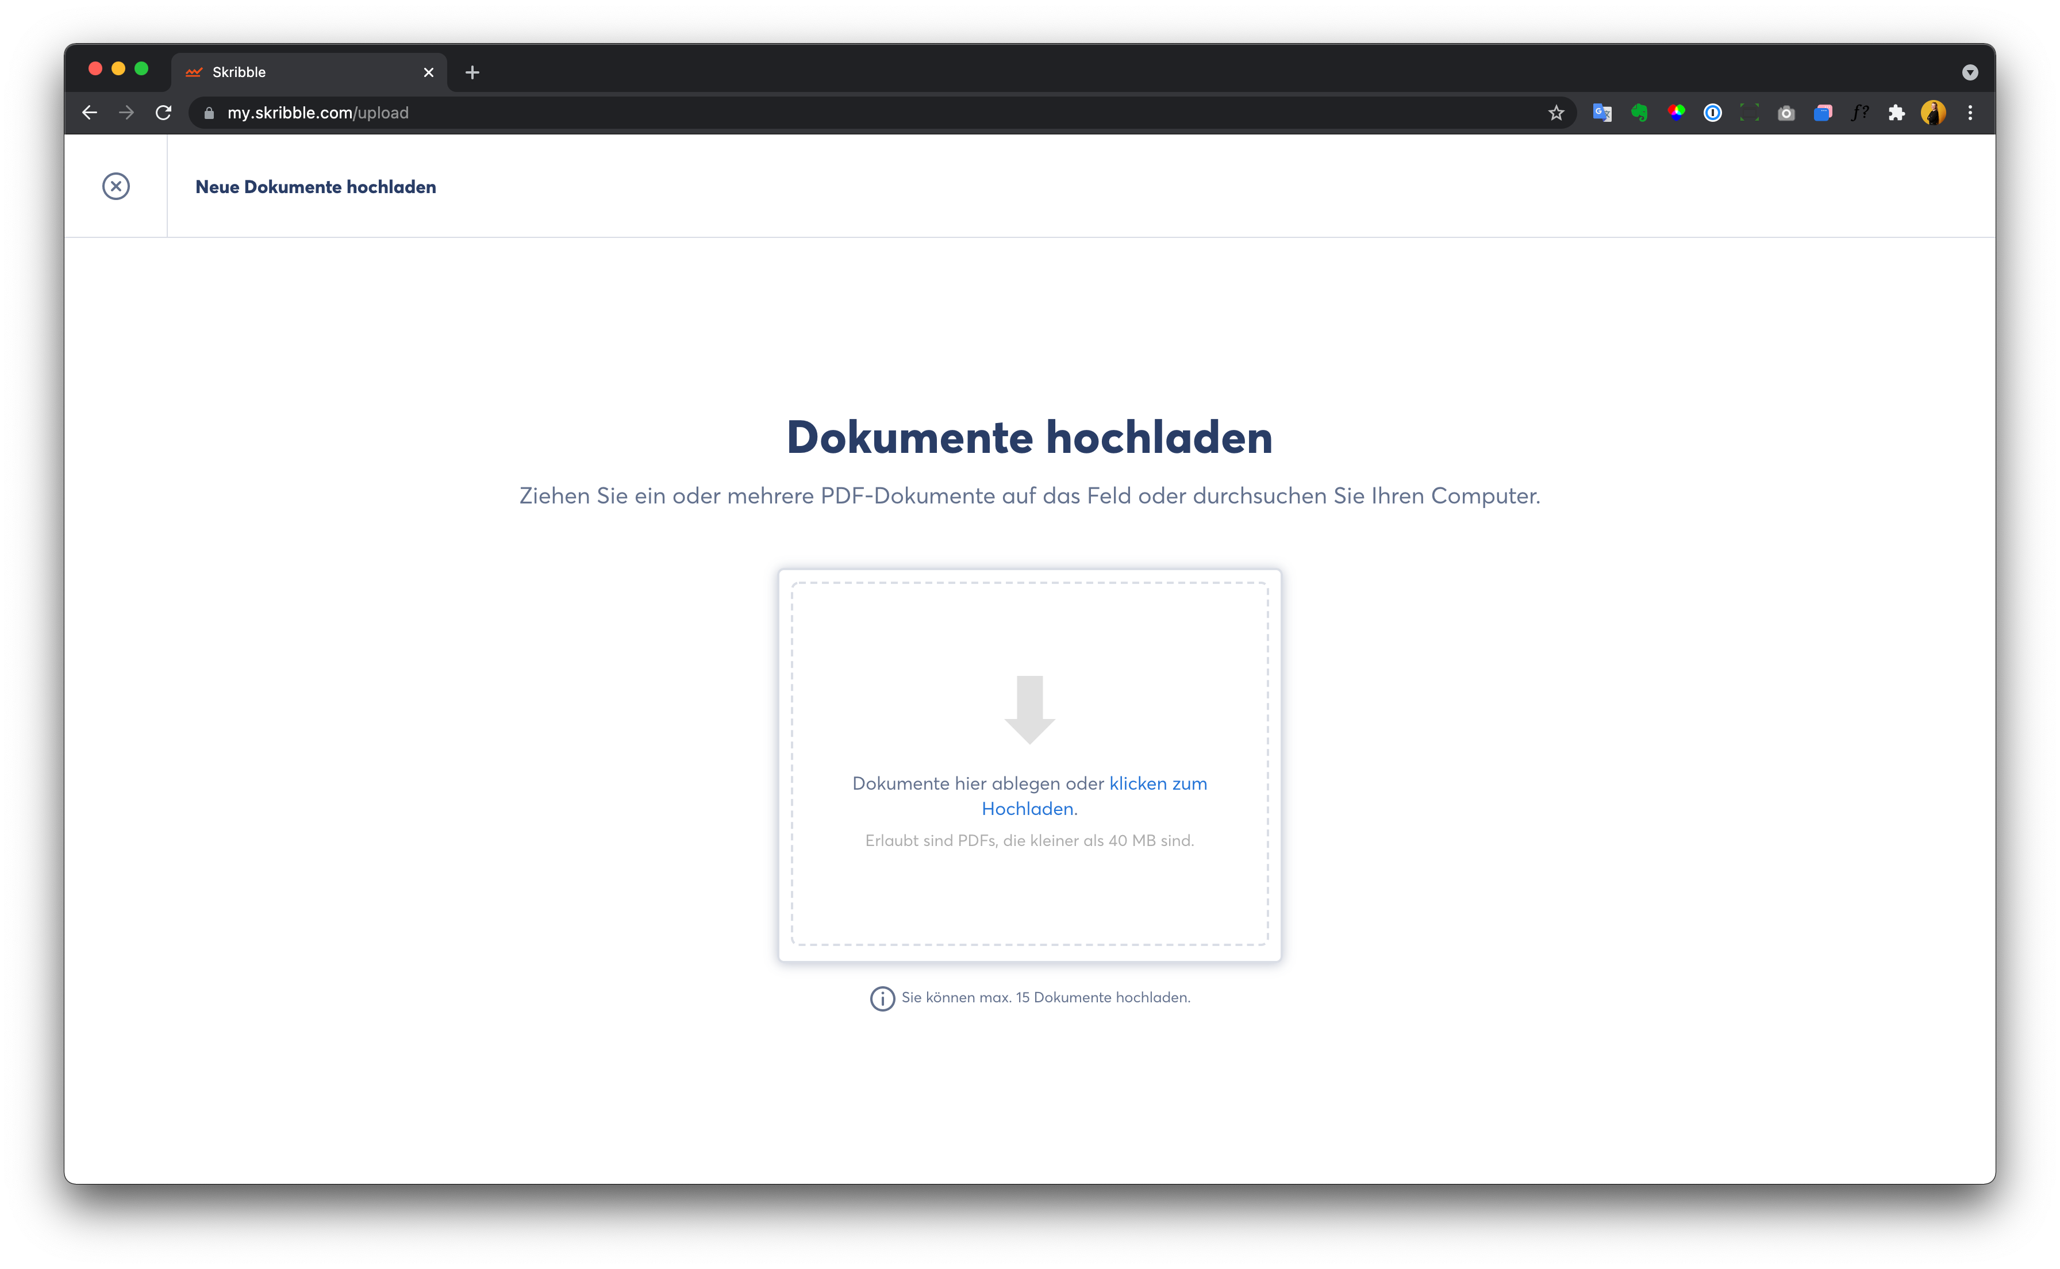Close the upload page with X icon
Screen dimensions: 2060x1269
[x=116, y=186]
